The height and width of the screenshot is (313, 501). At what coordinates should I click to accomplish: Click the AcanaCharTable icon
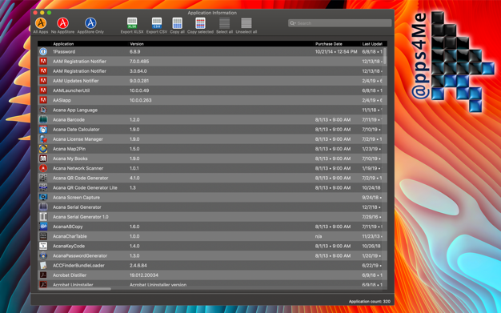[43, 236]
